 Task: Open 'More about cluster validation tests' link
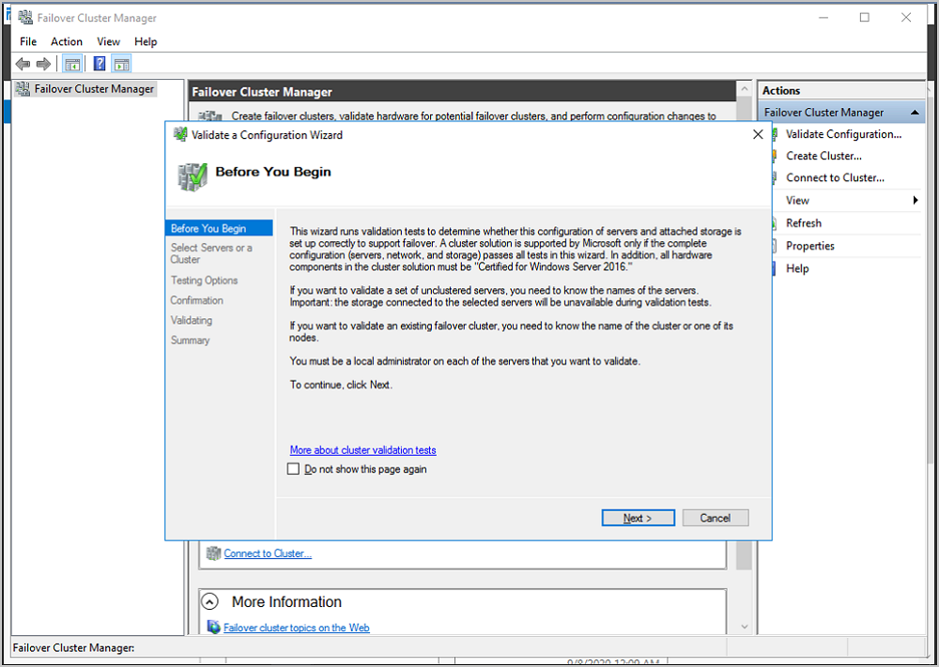coord(362,450)
